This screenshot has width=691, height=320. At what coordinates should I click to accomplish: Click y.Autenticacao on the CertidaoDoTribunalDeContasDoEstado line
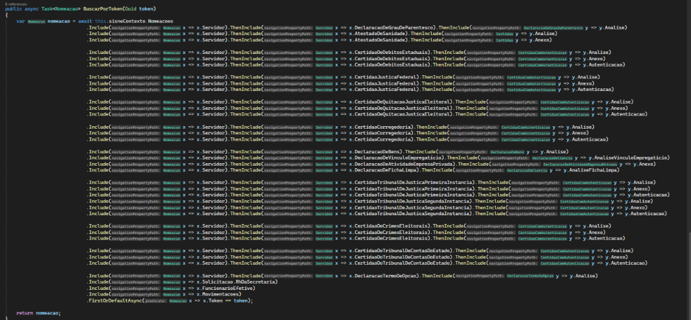pos(626,263)
